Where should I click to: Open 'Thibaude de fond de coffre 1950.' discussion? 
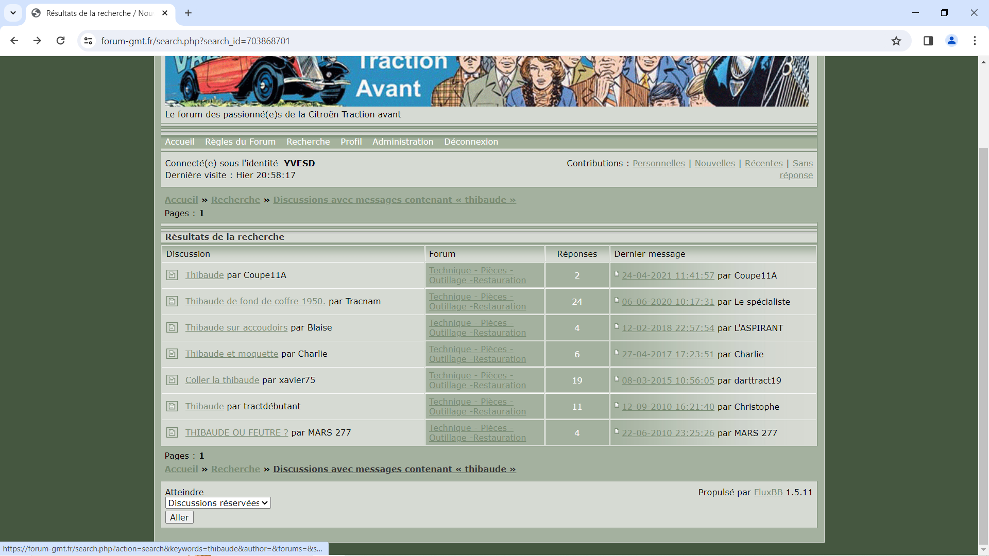tap(255, 301)
